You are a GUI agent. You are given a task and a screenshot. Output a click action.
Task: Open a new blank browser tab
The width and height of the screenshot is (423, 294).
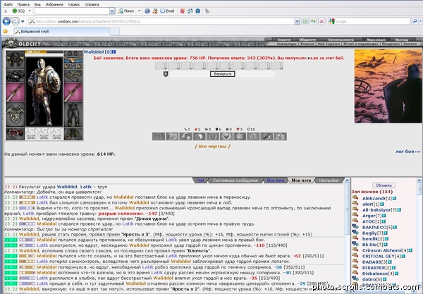point(115,32)
